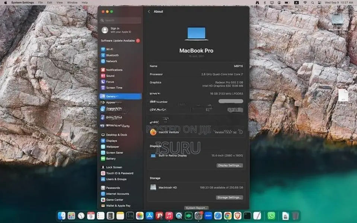
Task: Launch Music app from the Dock
Action: (169, 216)
